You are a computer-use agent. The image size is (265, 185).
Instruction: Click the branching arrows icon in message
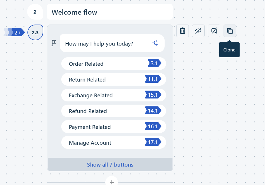(x=155, y=43)
